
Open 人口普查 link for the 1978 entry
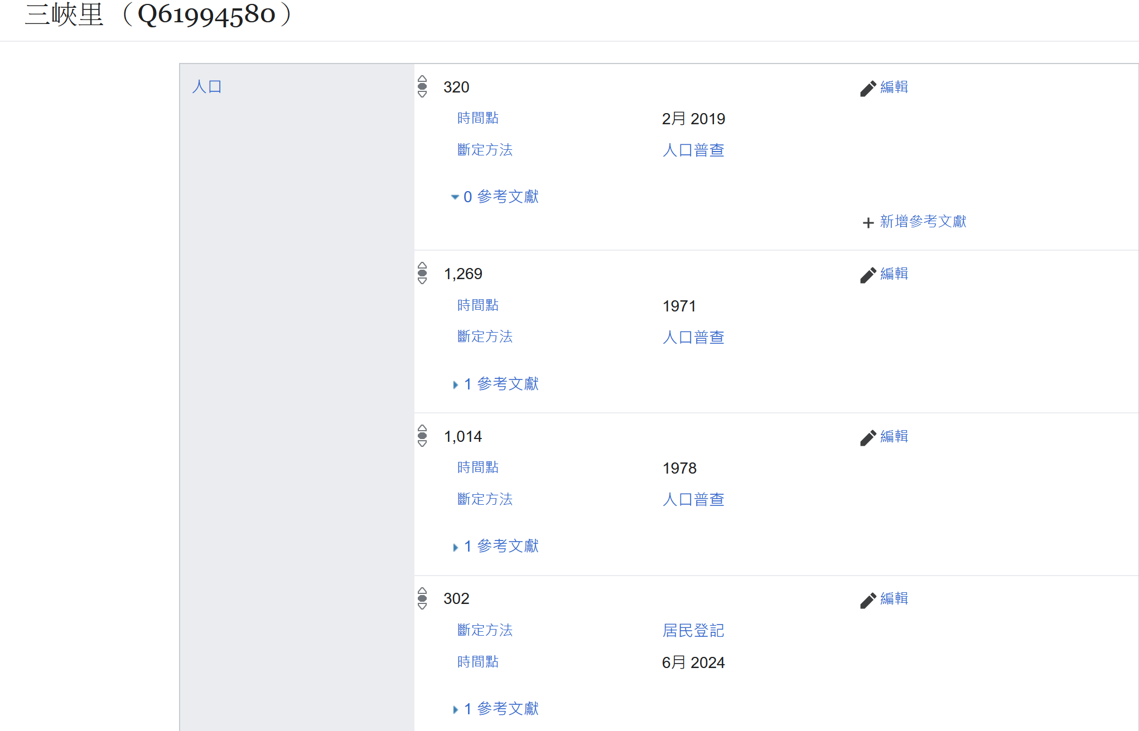(x=693, y=500)
